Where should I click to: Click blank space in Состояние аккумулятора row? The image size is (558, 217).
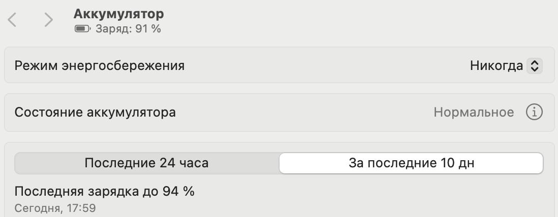[305, 112]
